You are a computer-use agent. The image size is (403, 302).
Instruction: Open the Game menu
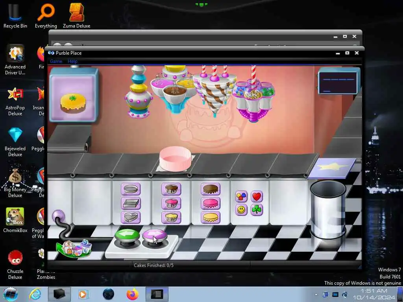[56, 61]
